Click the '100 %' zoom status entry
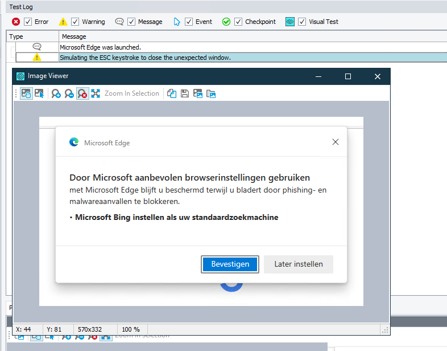 point(131,329)
